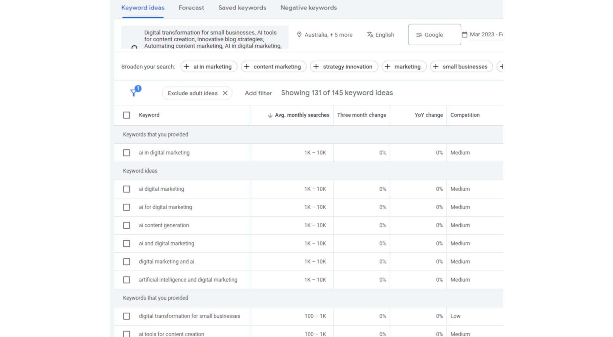This screenshot has width=613, height=337.
Task: Sort by YoY change column
Action: pos(429,115)
